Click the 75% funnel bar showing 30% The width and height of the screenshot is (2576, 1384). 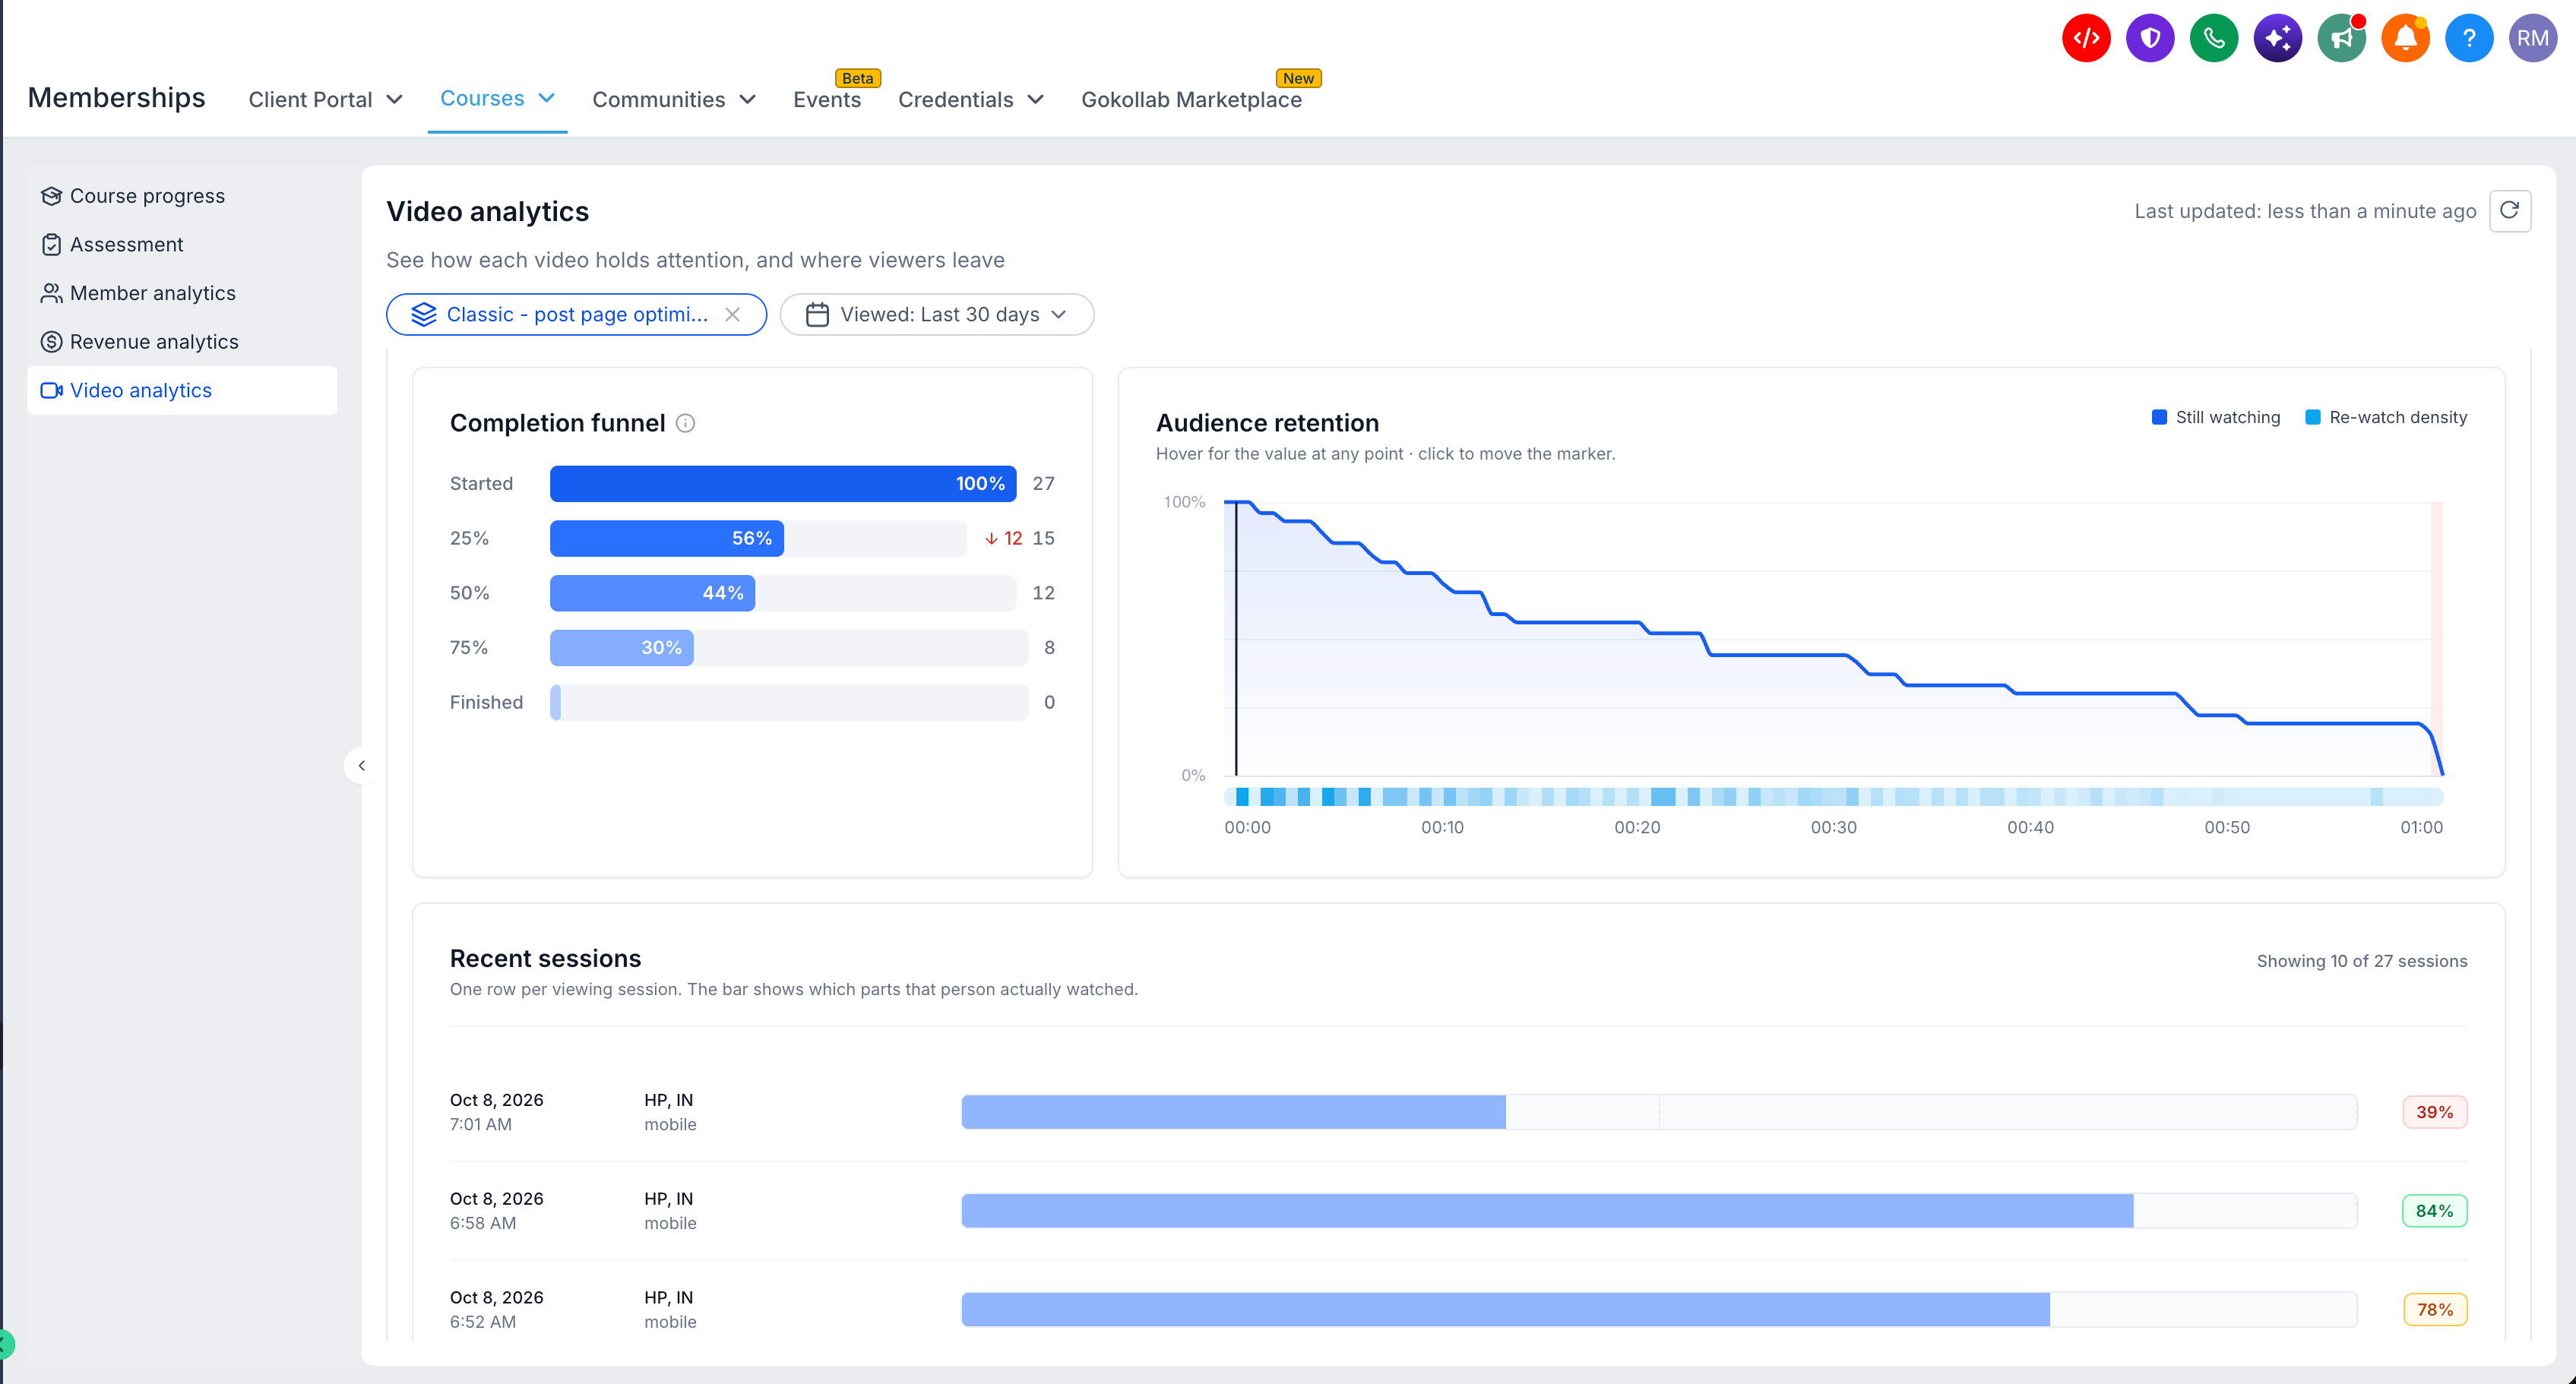[622, 649]
